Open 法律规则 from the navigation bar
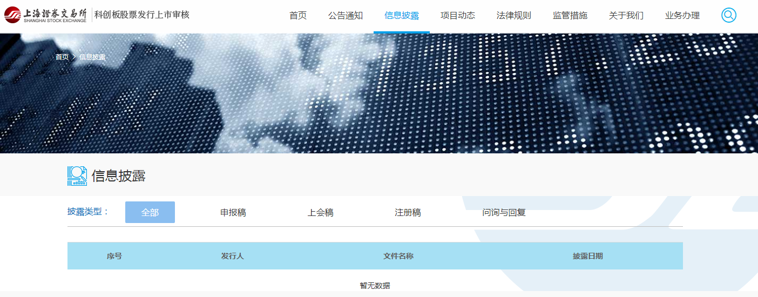The height and width of the screenshot is (297, 758). [x=514, y=16]
